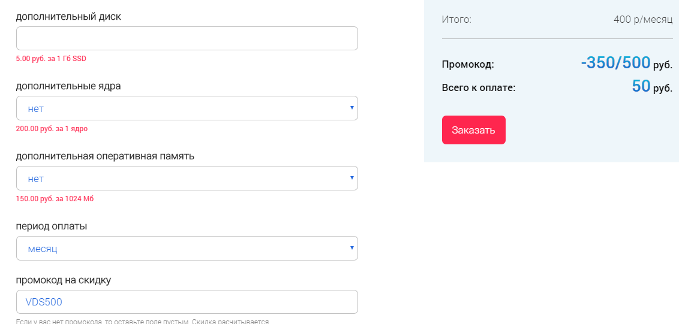This screenshot has width=679, height=324.
Task: Select the "дополнительная оперативная память" label text
Action: 105,156
